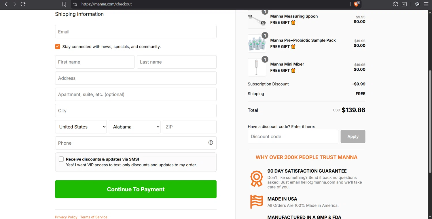
Task: Click the address bar URL manna.com/checkout
Action: tap(107, 4)
